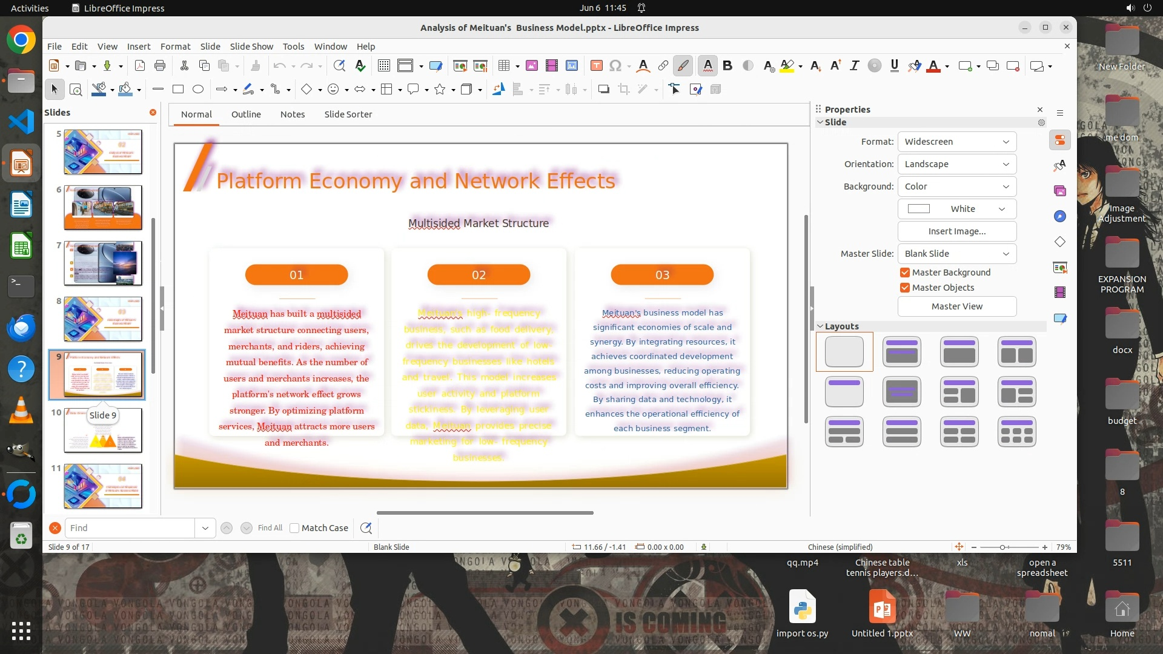Click the Master View button
Viewport: 1163px width, 654px height.
click(x=956, y=306)
